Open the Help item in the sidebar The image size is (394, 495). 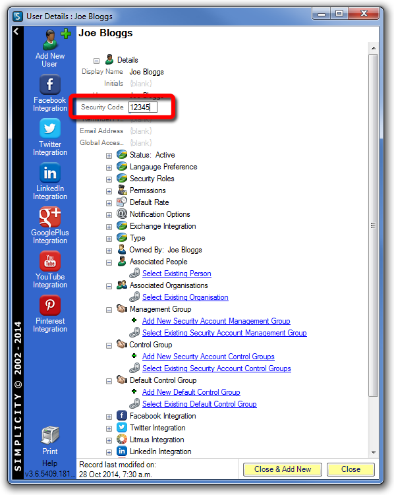[x=50, y=463]
